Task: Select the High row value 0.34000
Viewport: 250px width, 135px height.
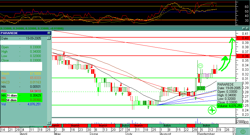Action: pos(36,52)
